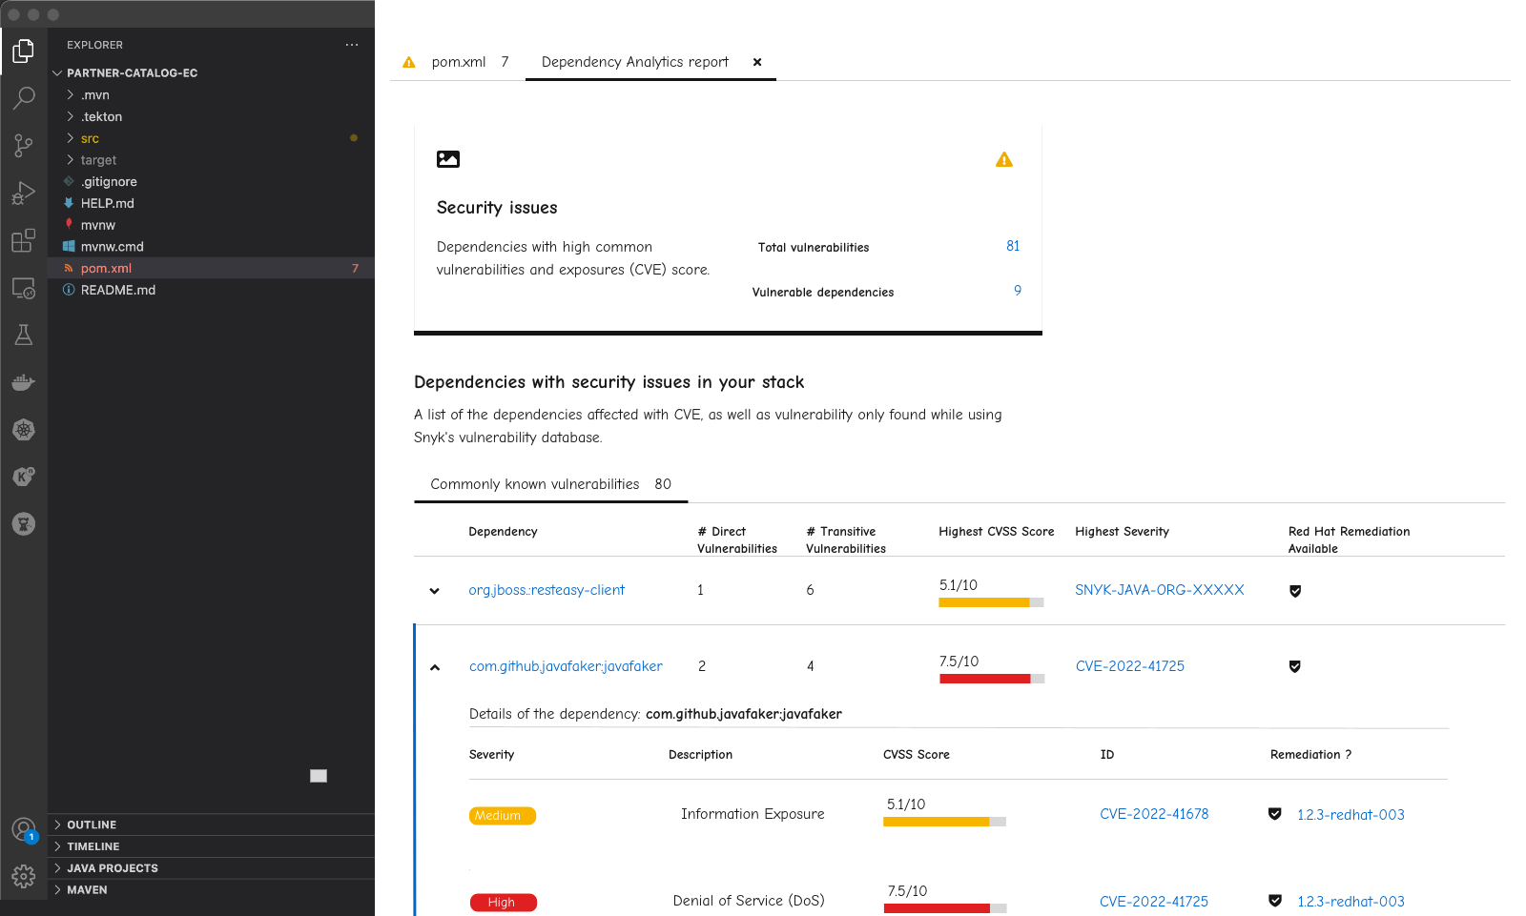Click remediation shield icon for javafaker row

click(1295, 666)
